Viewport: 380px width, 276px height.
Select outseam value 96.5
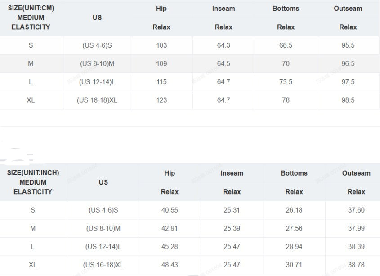(348, 63)
